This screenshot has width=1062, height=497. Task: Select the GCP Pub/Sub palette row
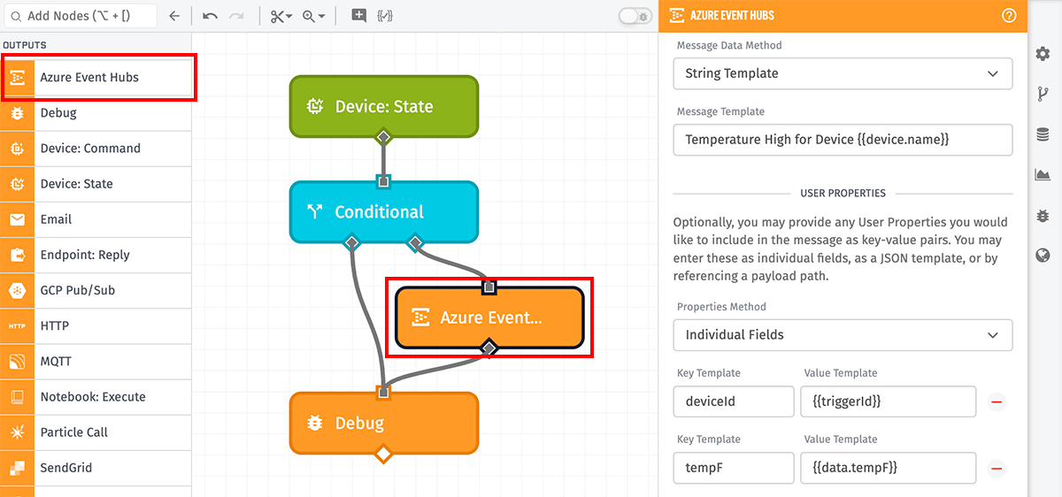click(x=96, y=290)
